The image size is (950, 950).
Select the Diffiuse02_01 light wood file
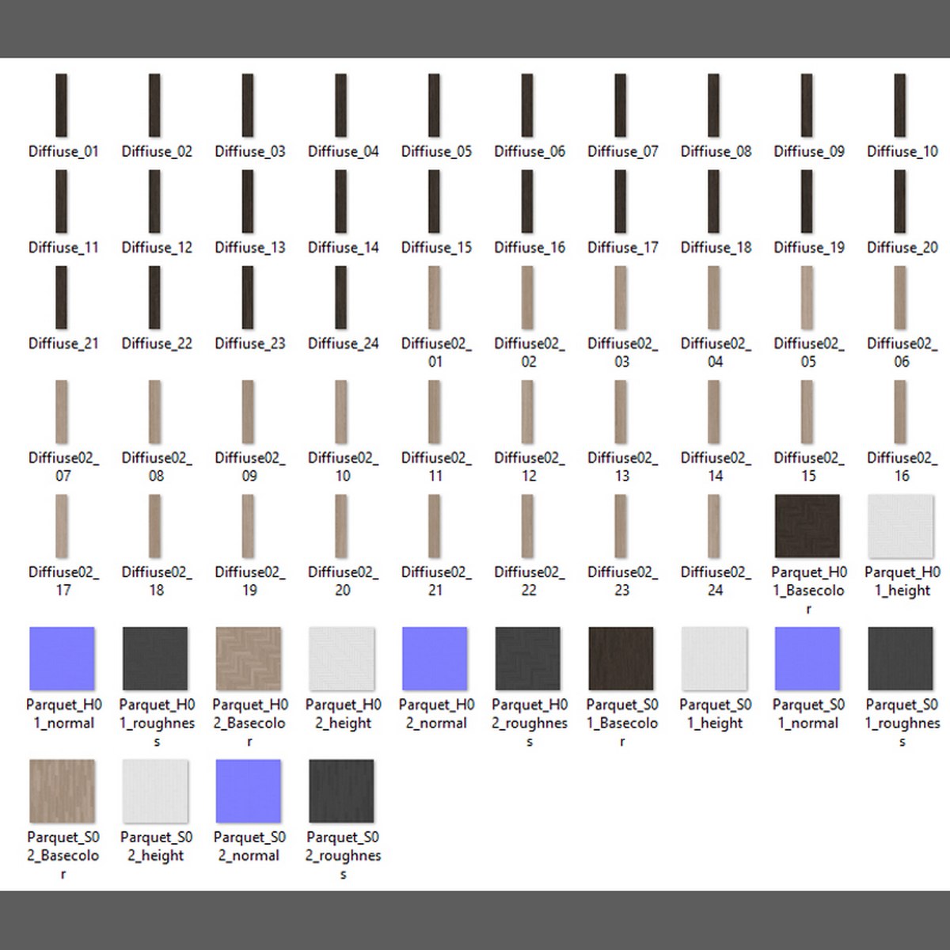tap(434, 298)
